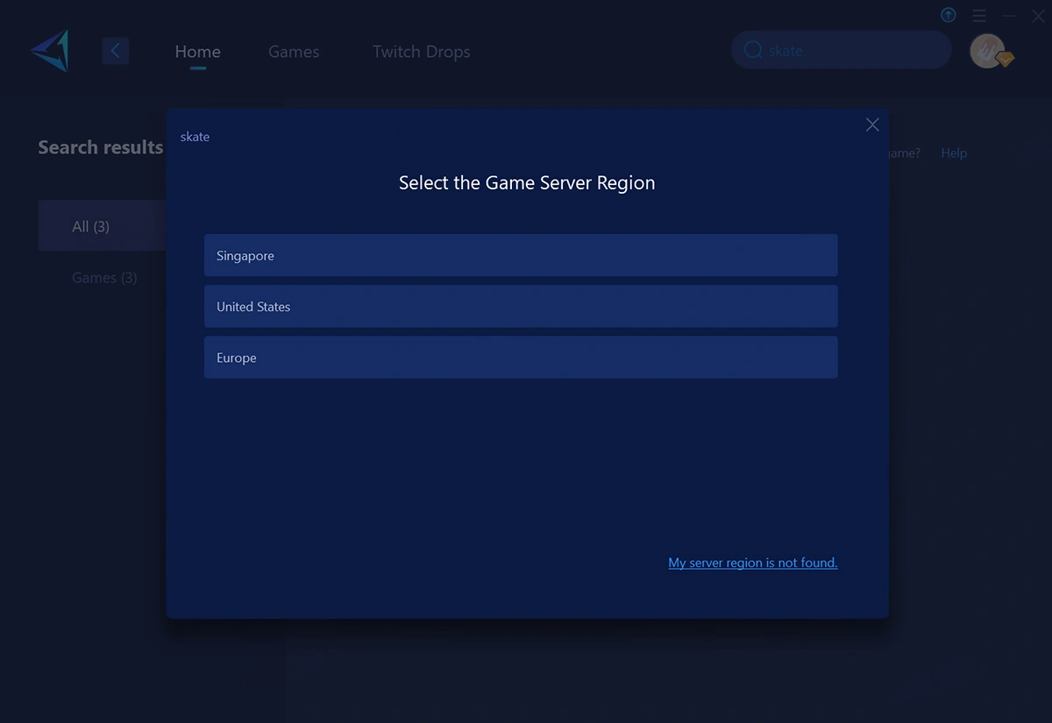
Task: Close the server region dialog
Action: click(872, 125)
